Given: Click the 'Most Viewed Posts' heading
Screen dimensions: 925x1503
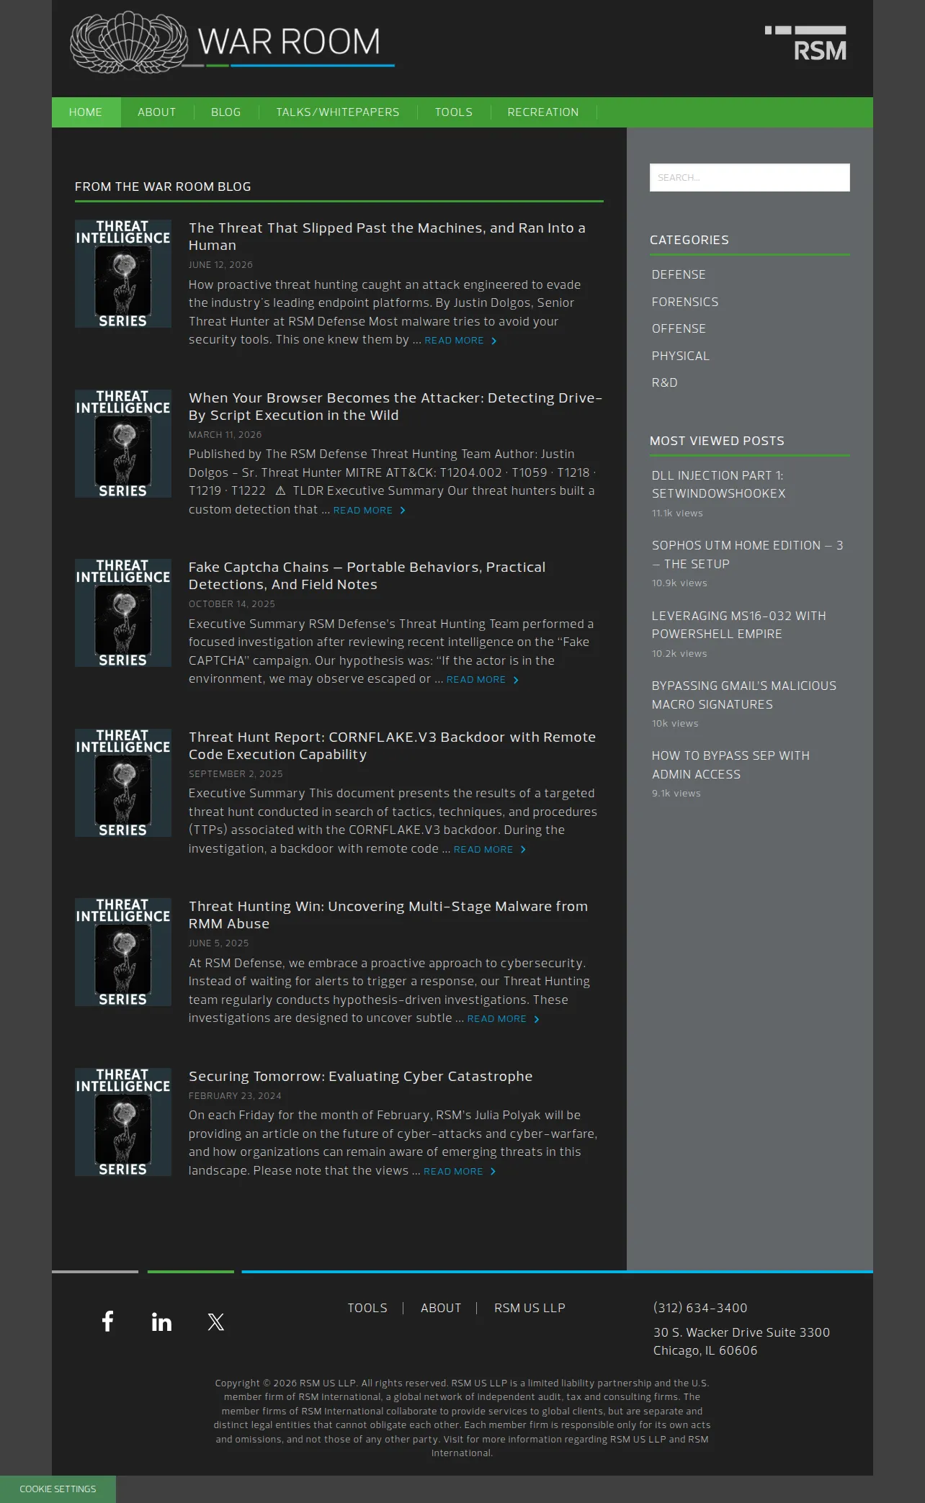Looking at the screenshot, I should tap(717, 441).
